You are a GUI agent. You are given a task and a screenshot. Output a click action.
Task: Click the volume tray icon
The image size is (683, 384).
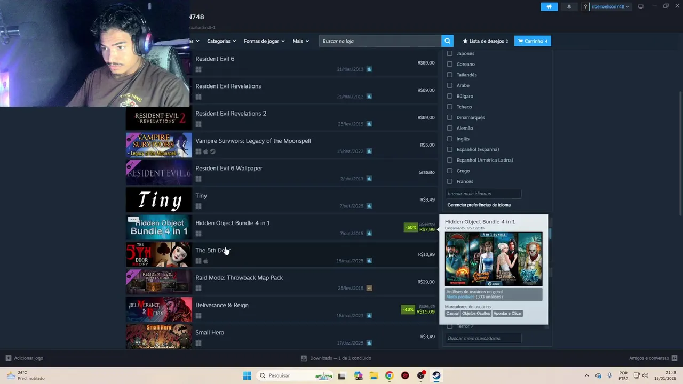click(x=645, y=375)
